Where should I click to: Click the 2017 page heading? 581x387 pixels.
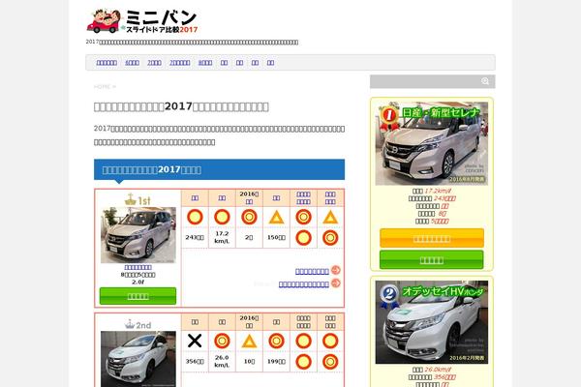click(x=181, y=106)
